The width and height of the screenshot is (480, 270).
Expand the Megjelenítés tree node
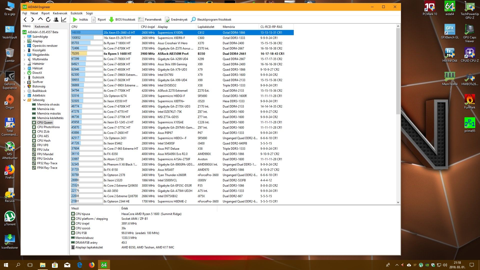pyautogui.click(x=24, y=55)
